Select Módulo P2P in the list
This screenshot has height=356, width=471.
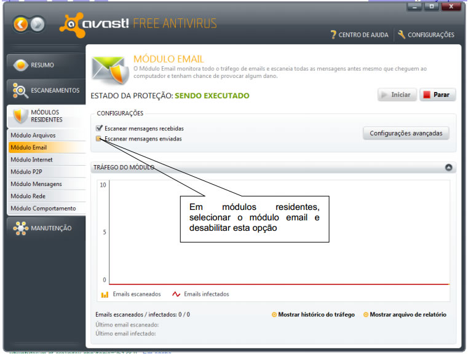point(47,172)
